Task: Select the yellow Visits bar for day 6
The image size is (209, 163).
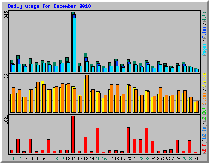Action: (x=42, y=97)
